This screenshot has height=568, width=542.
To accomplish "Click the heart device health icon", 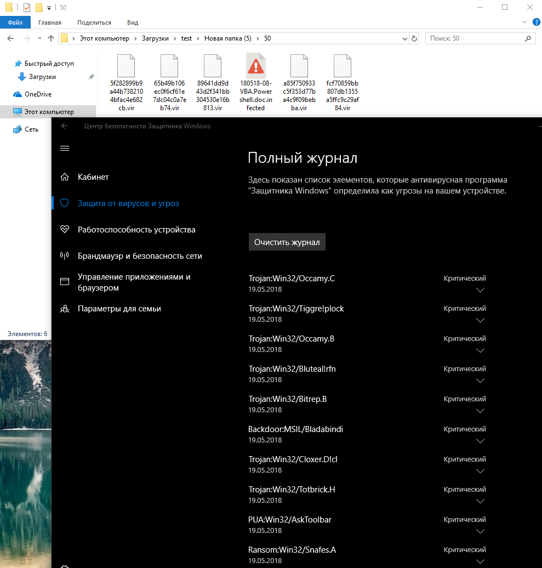I will click(x=65, y=229).
